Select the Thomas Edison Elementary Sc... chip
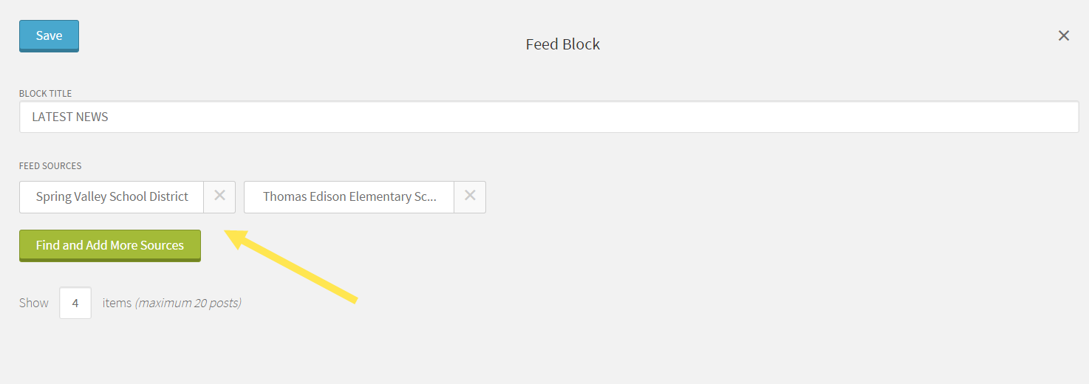The height and width of the screenshot is (384, 1089). coord(349,197)
